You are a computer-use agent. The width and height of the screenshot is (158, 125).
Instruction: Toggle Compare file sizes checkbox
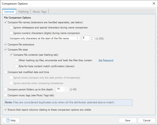(5, 50)
